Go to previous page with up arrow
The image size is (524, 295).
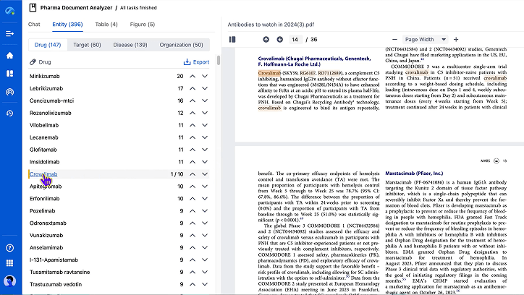coord(266,39)
